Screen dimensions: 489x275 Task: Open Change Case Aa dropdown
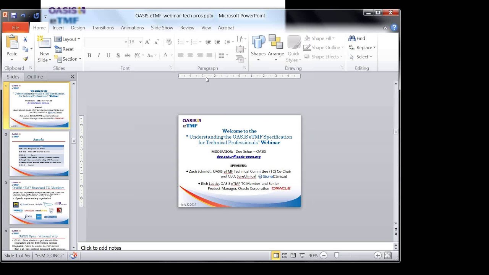point(151,55)
